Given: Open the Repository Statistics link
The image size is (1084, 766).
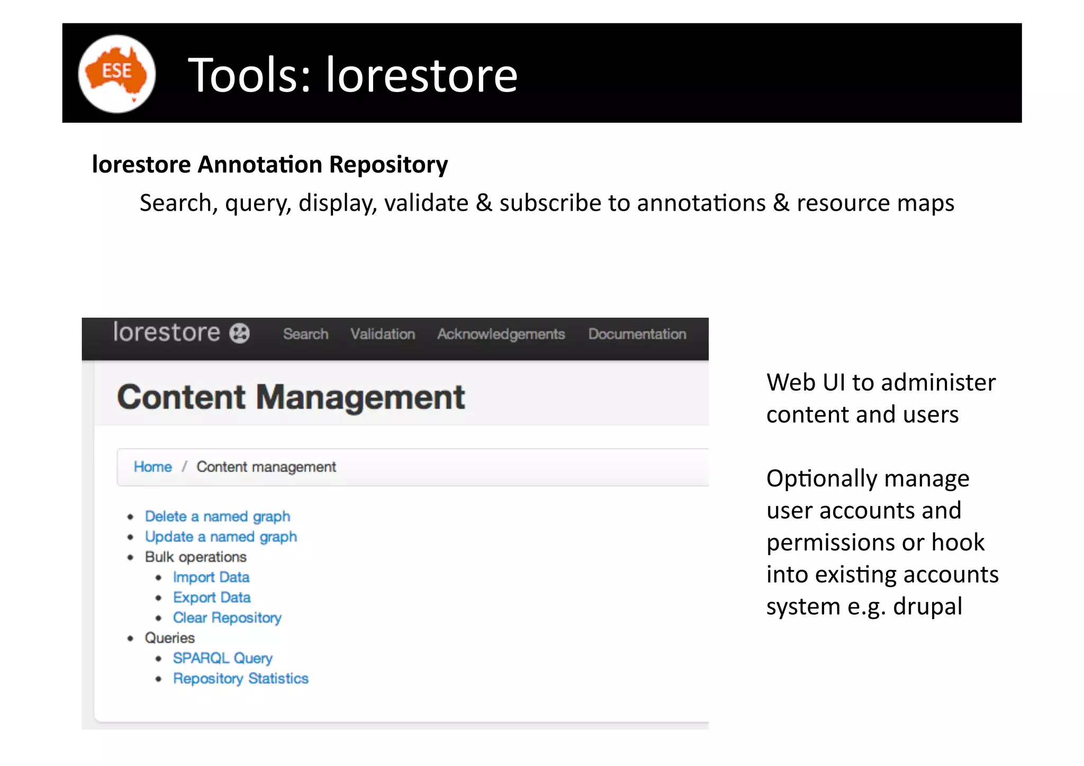Looking at the screenshot, I should (x=240, y=679).
